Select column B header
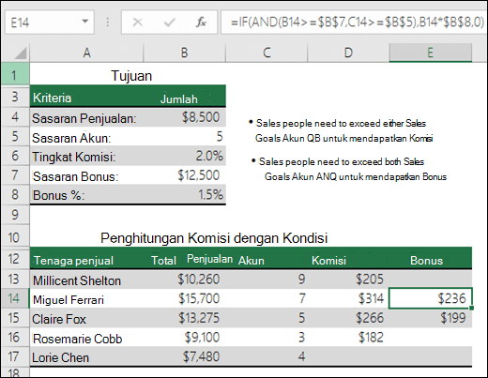Screen dimensions: 488x378 (185, 53)
